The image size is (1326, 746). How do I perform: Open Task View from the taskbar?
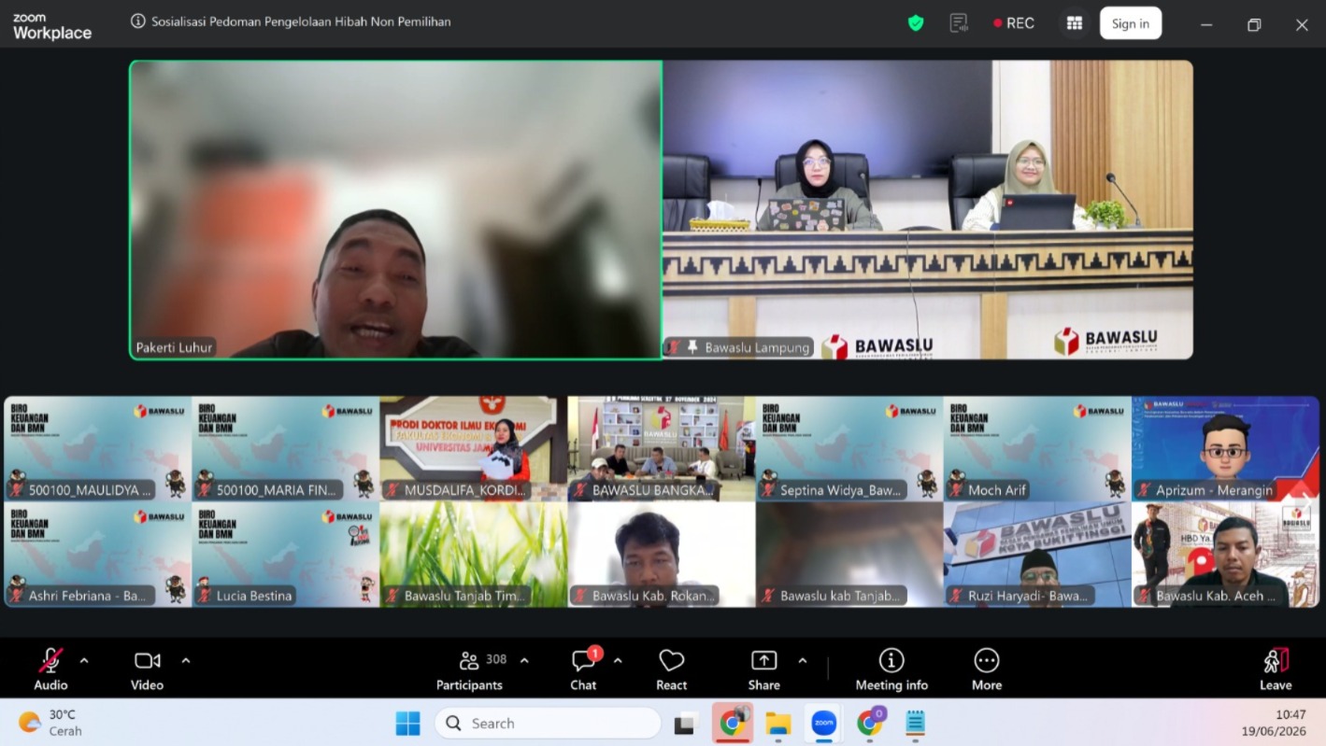687,724
